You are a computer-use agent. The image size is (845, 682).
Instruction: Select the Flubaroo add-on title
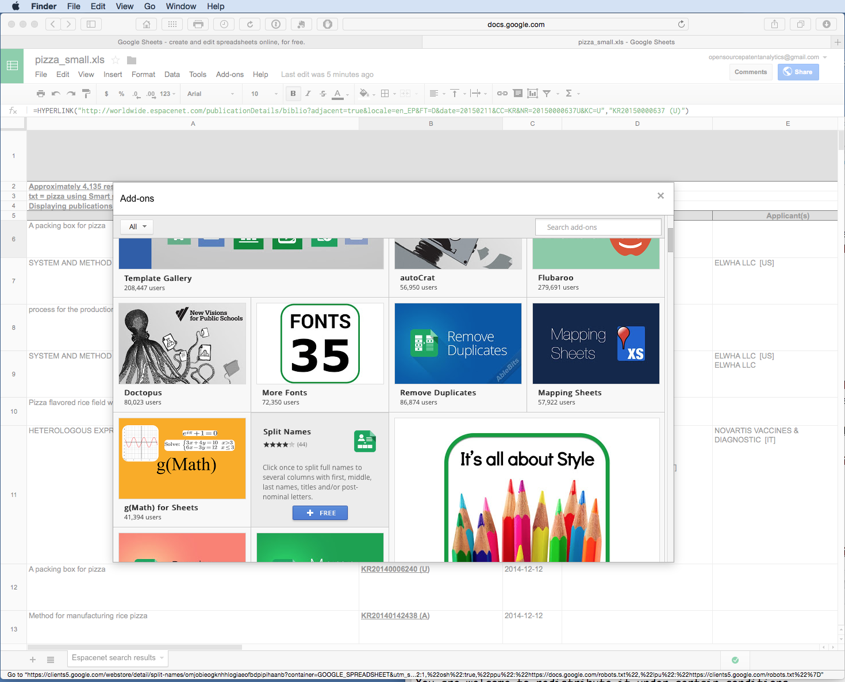(x=556, y=278)
